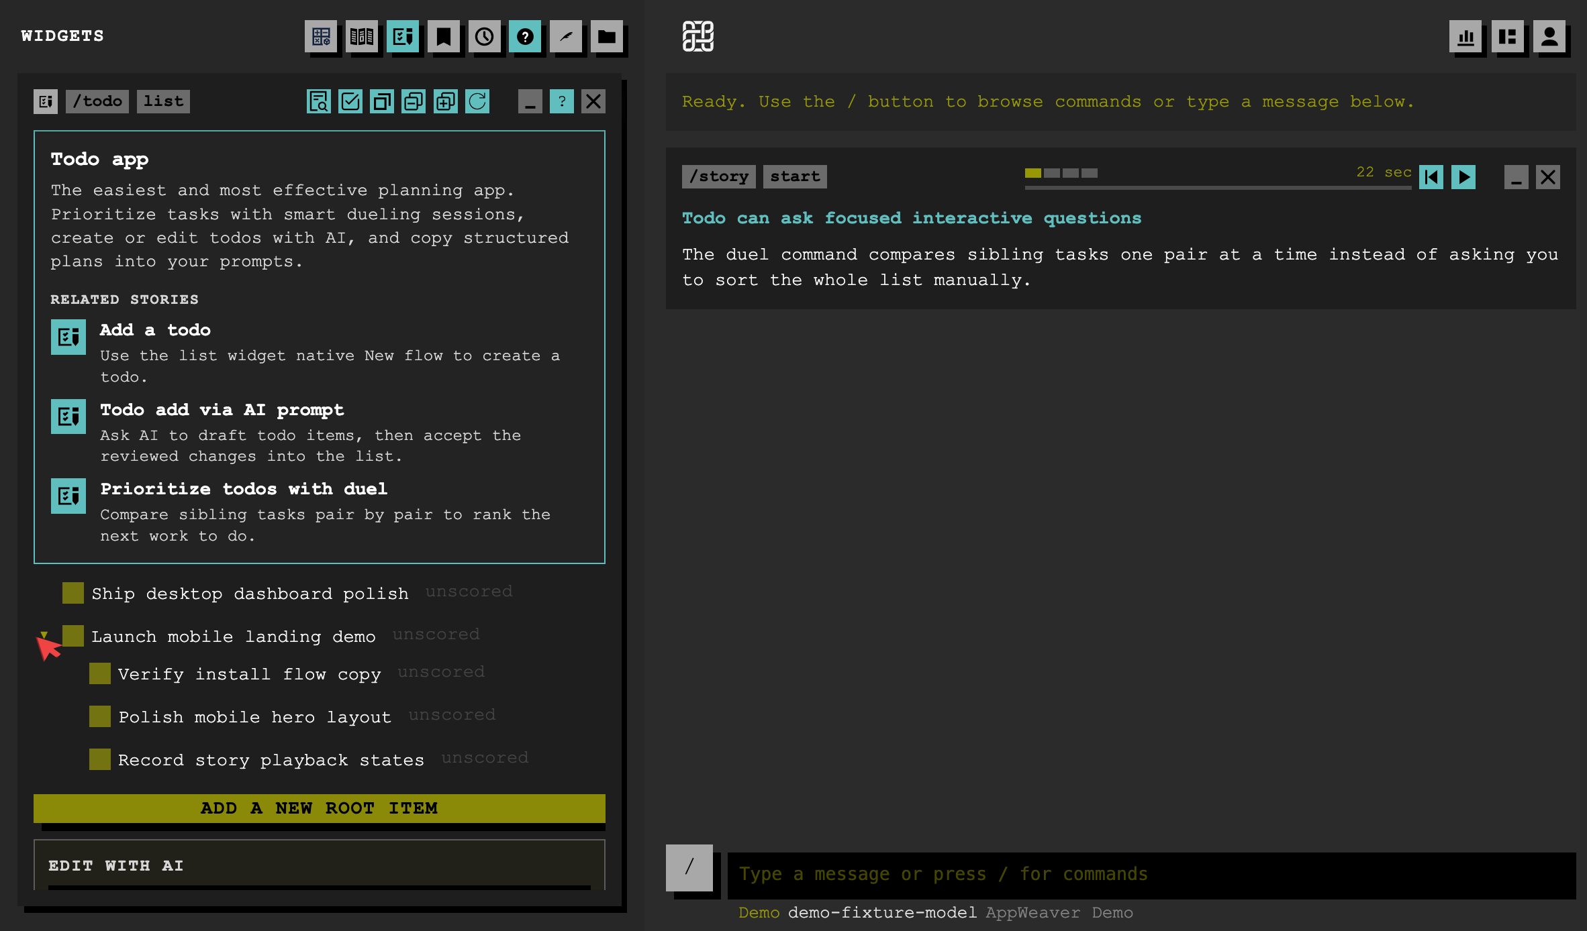Screen dimensions: 1587x931
Task: Click the demo-fixture-model label
Action: tap(882, 913)
